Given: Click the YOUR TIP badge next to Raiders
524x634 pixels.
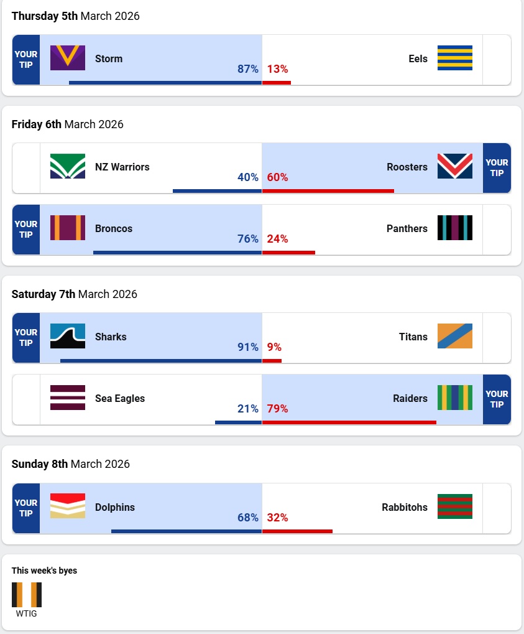Looking at the screenshot, I should tap(497, 399).
